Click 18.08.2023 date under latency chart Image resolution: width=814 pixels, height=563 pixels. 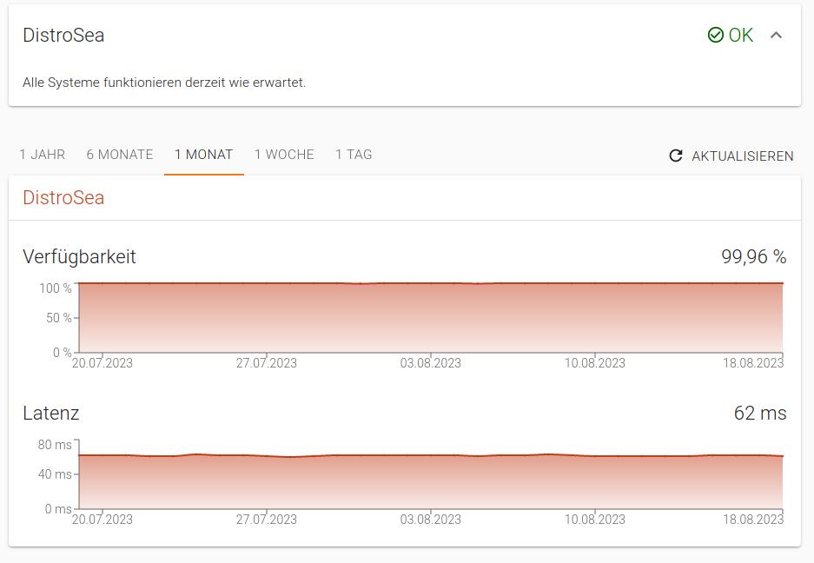coord(753,520)
